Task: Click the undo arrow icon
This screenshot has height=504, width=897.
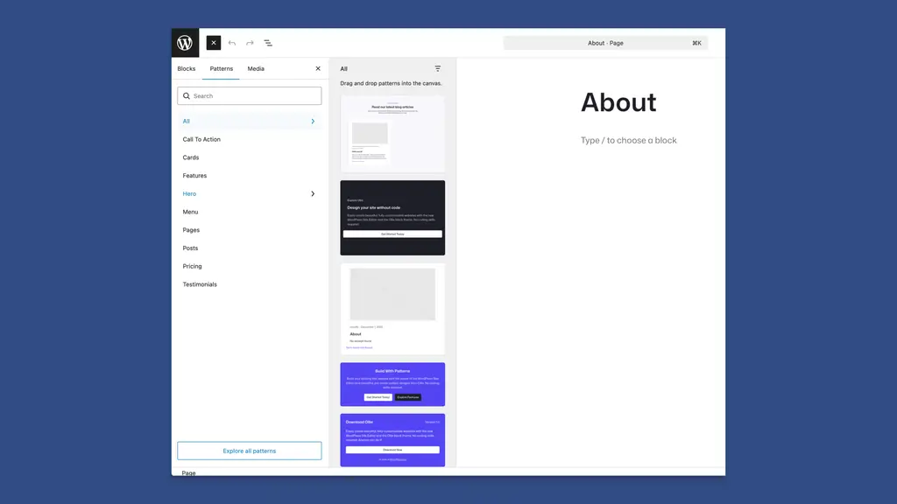Action: tap(231, 43)
